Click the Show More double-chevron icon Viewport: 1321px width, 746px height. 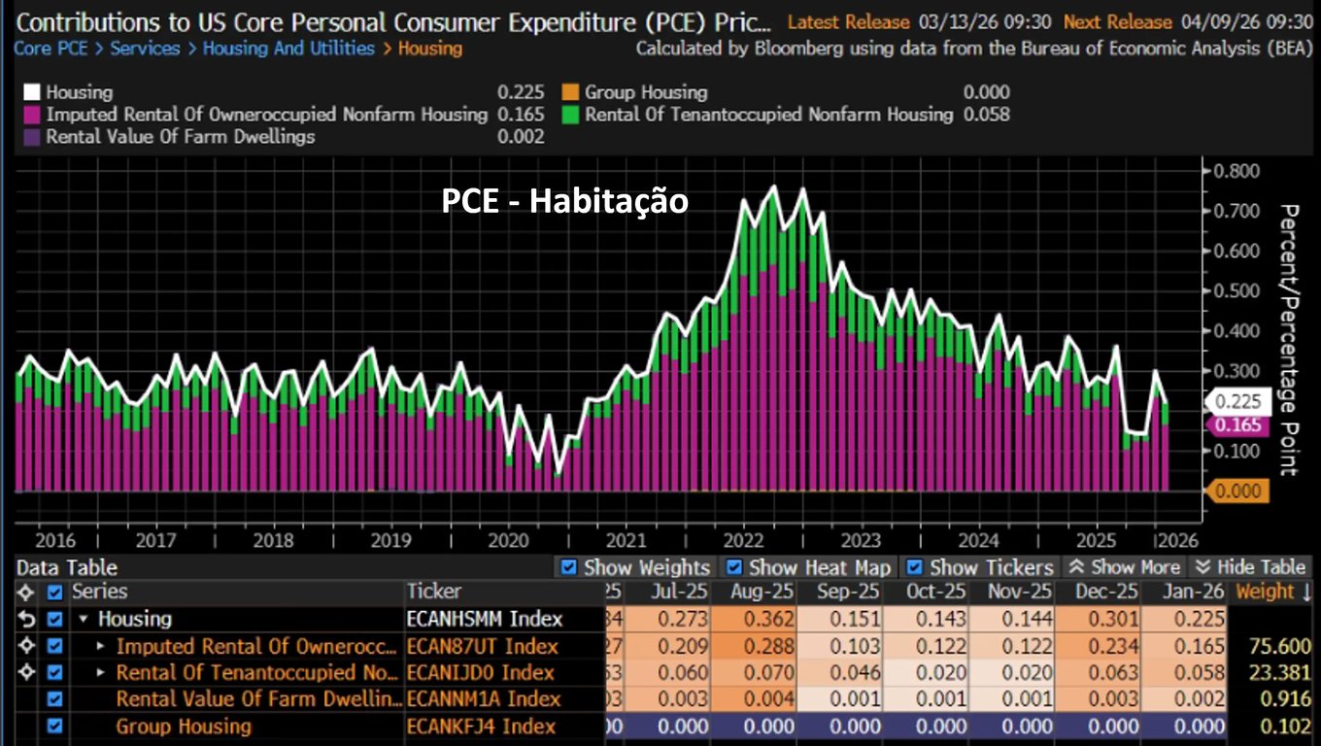click(1076, 567)
